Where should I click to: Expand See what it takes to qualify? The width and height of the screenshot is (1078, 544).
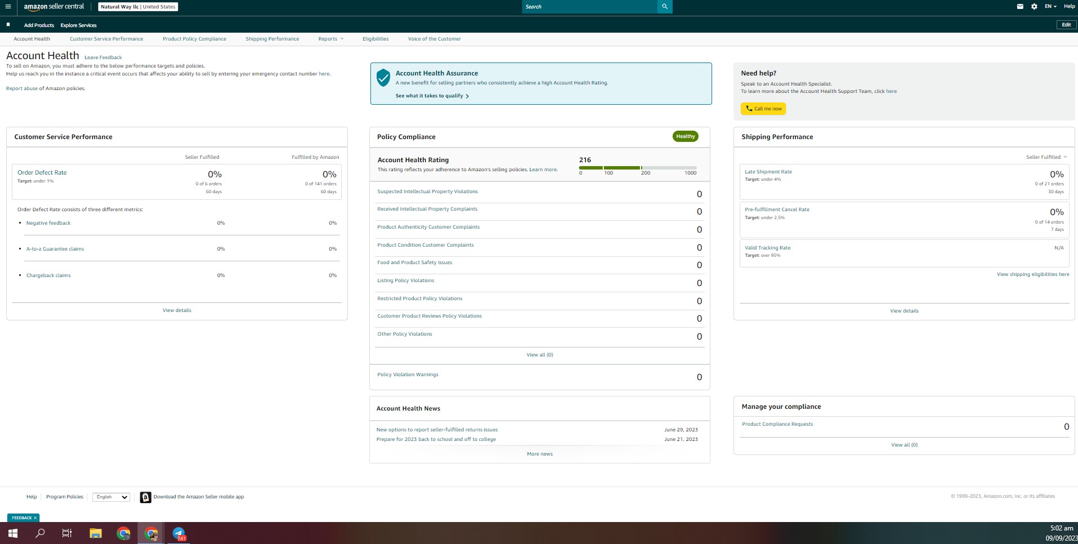coord(432,96)
